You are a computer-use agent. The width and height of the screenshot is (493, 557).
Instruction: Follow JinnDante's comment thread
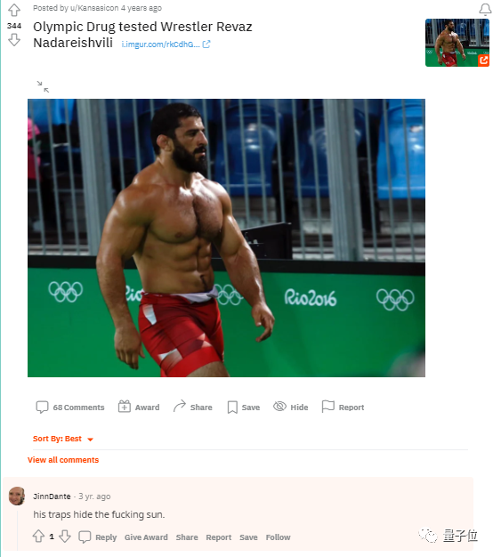[x=279, y=537]
